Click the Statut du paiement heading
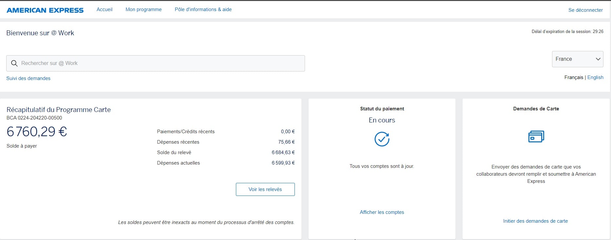 [382, 109]
